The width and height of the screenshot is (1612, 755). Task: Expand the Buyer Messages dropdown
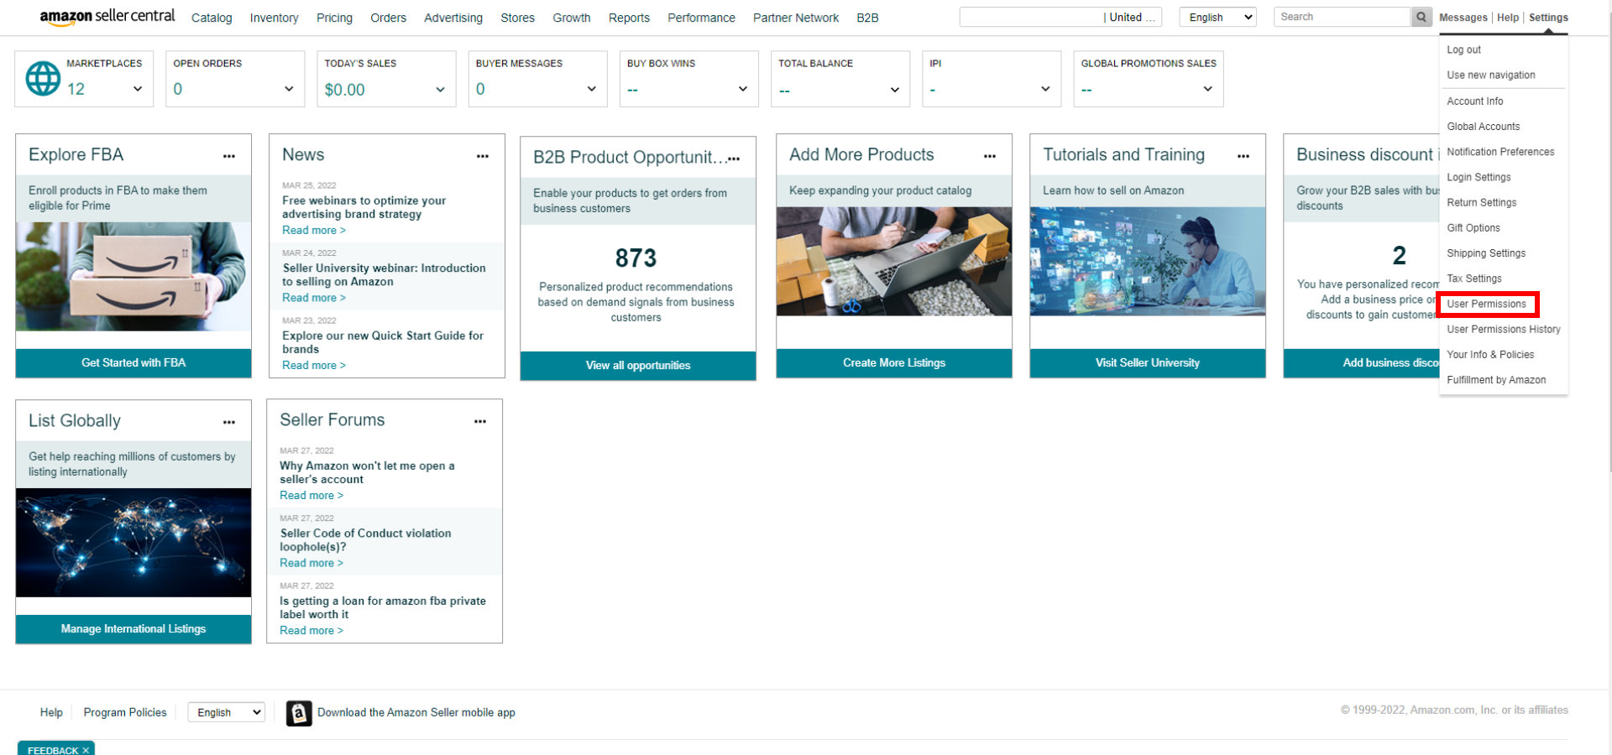591,89
